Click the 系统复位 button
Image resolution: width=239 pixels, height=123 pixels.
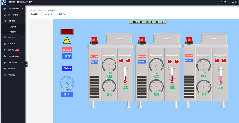coord(67,68)
